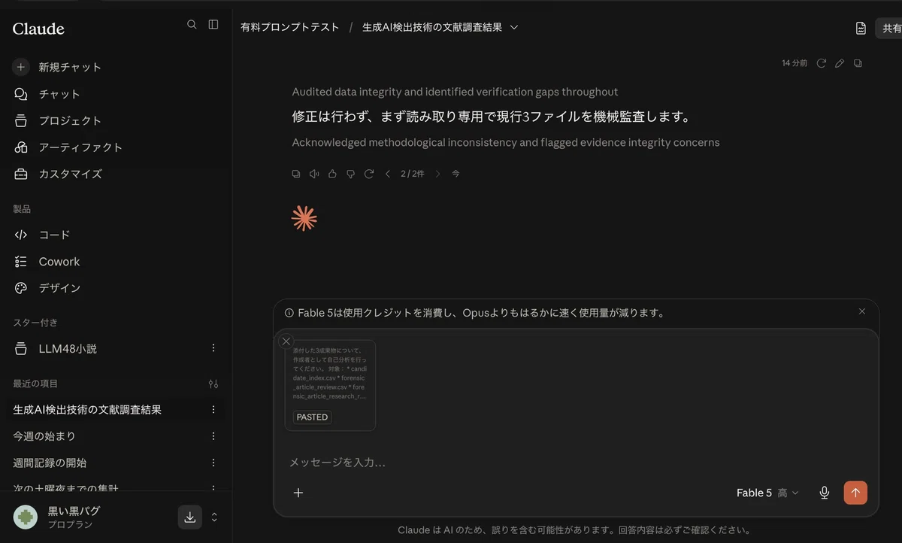This screenshot has height=543, width=902.
Task: Click the microphone voice input icon
Action: point(825,493)
